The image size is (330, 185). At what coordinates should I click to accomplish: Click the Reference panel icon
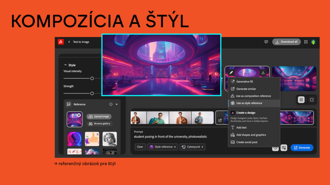(69, 104)
